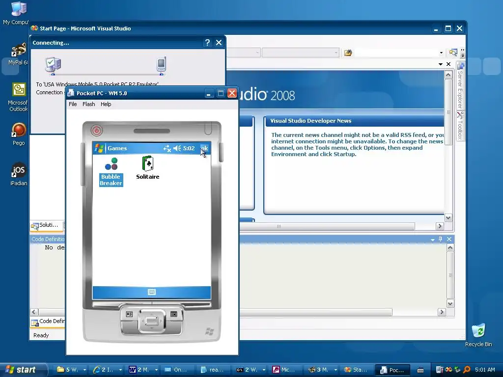Screen dimensions: 503x377
Task: Click the magnifier icon in system tray
Action: point(467,370)
